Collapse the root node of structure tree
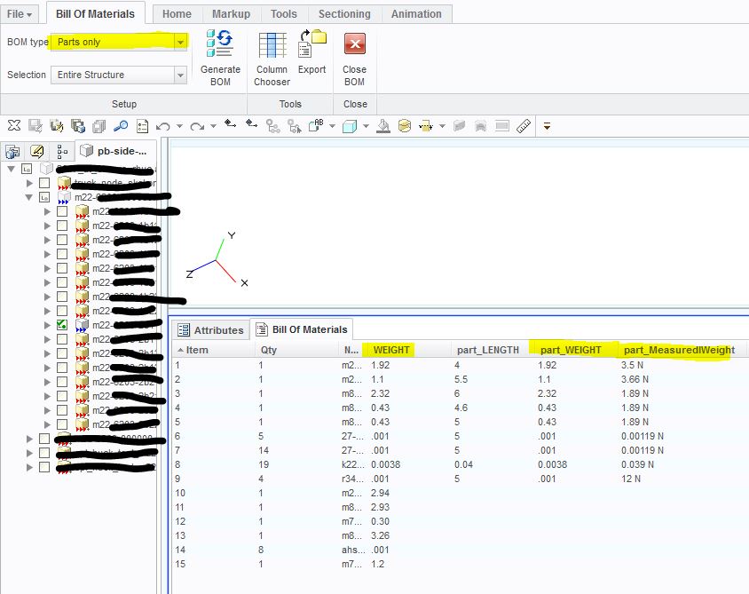This screenshot has width=749, height=594. coord(12,169)
